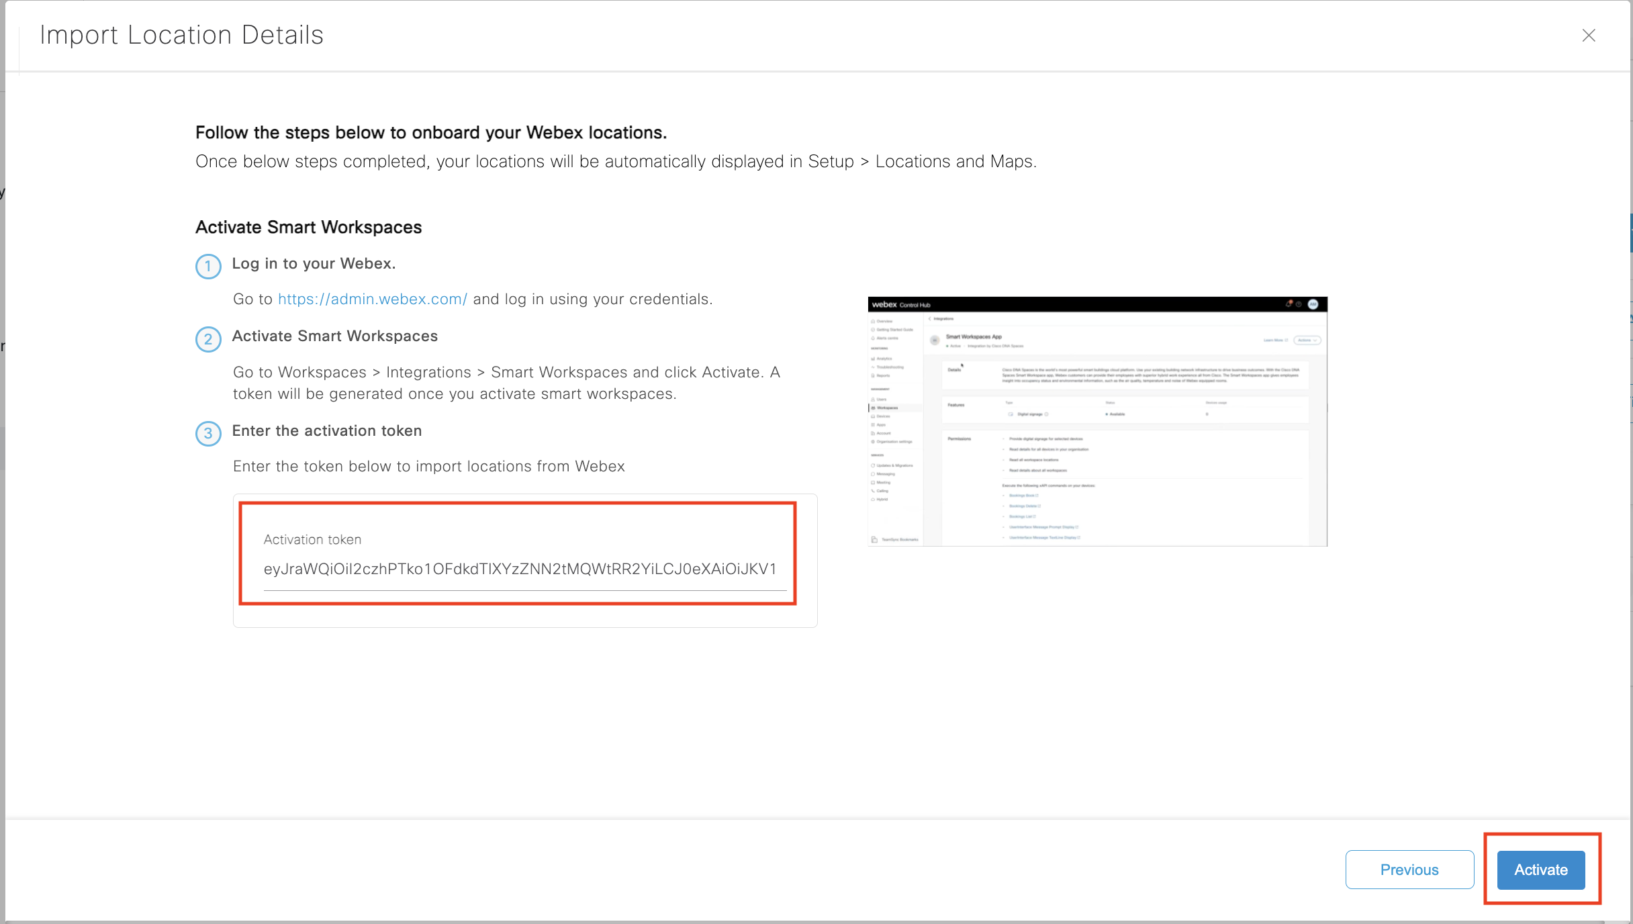The image size is (1633, 924).
Task: Click the step 1 circle icon
Action: [208, 267]
